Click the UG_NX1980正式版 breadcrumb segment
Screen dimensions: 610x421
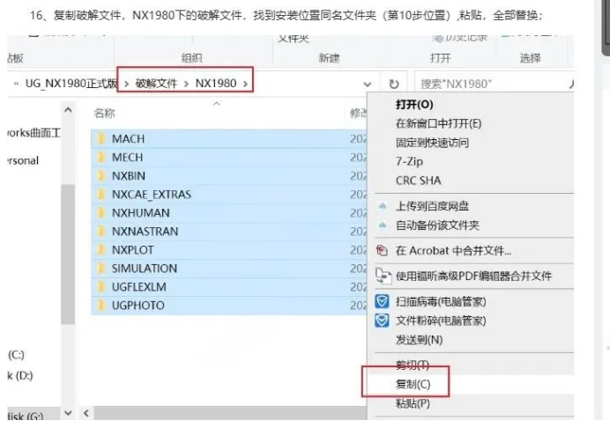pos(71,83)
